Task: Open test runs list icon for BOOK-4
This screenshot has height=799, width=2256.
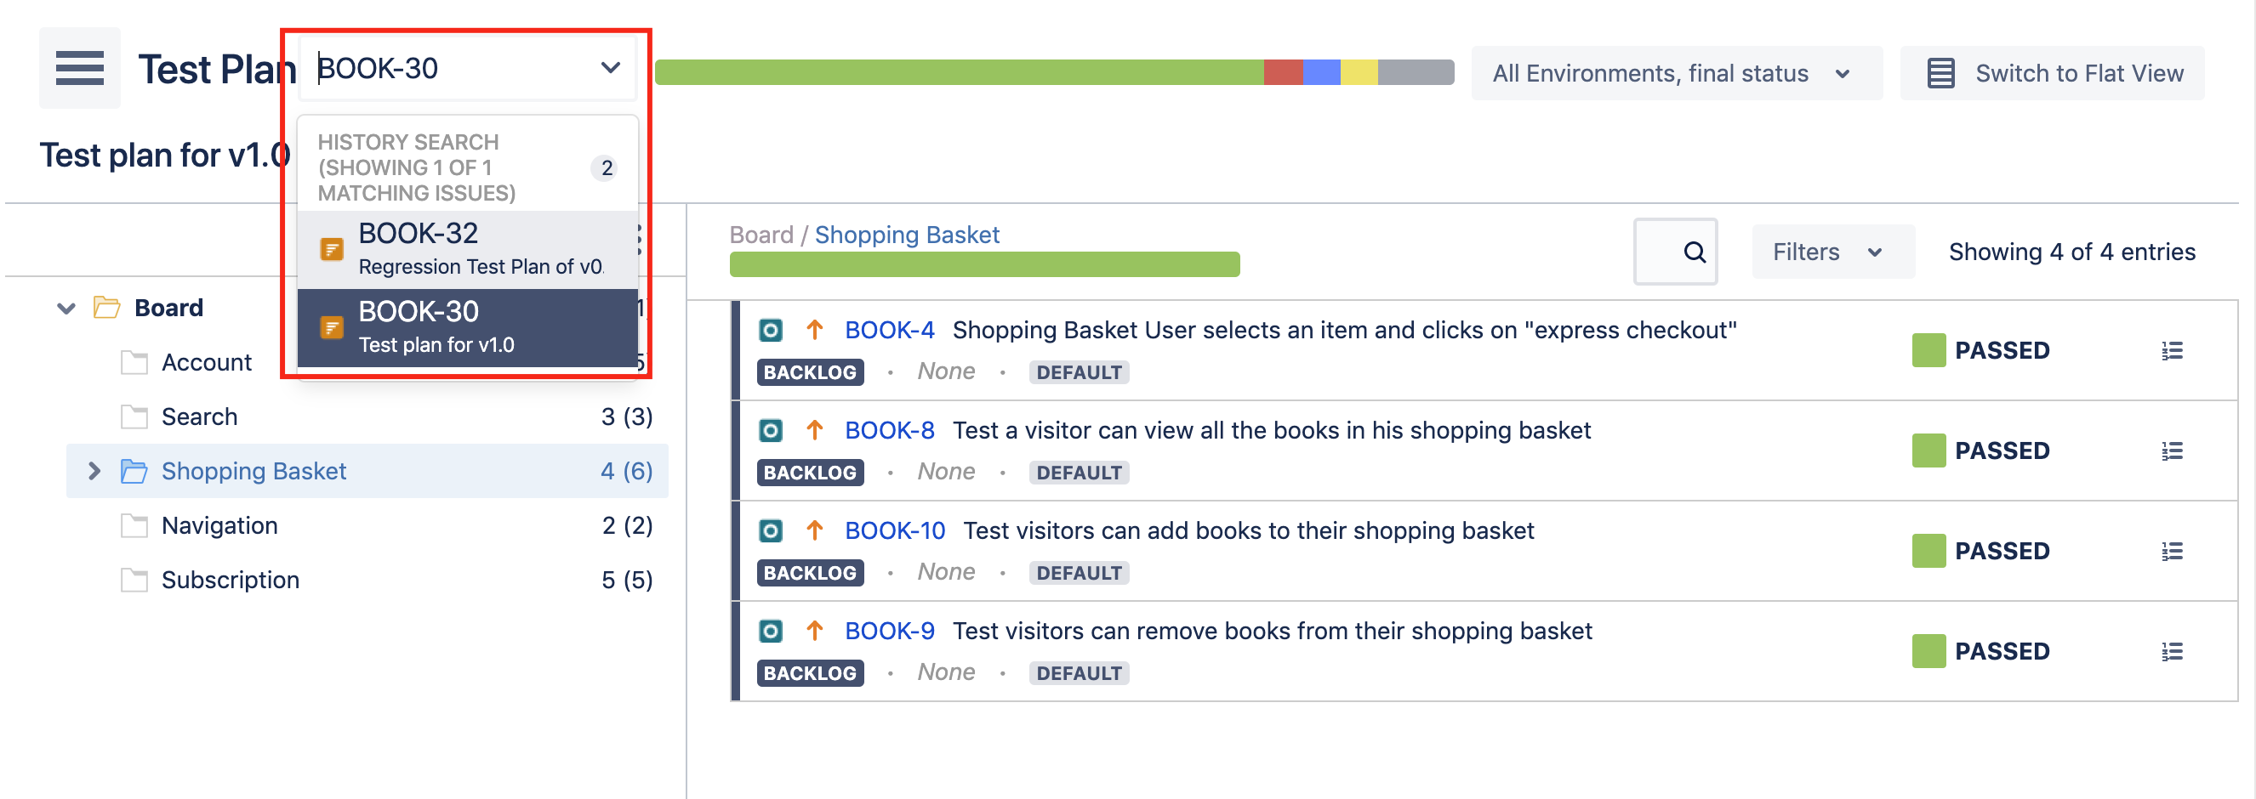Action: (x=2172, y=351)
